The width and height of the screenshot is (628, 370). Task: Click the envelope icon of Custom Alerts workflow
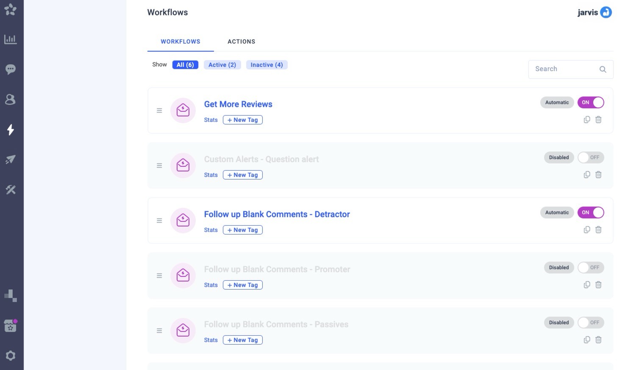click(183, 166)
